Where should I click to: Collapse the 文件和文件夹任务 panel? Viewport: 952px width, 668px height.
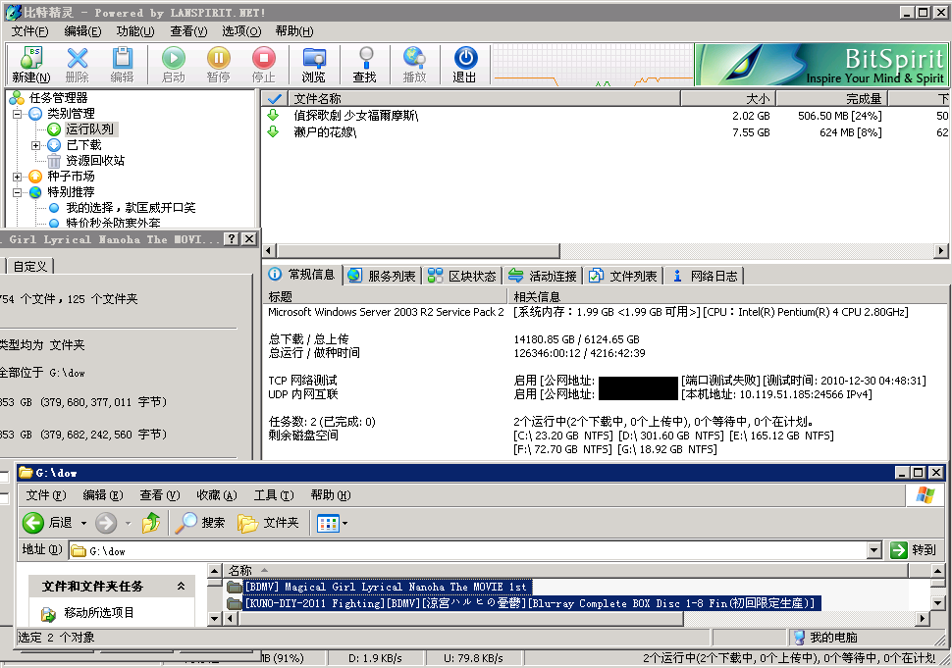(181, 587)
